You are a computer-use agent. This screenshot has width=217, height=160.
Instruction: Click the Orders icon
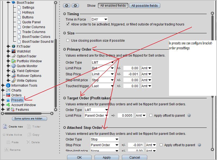(x=8, y=95)
